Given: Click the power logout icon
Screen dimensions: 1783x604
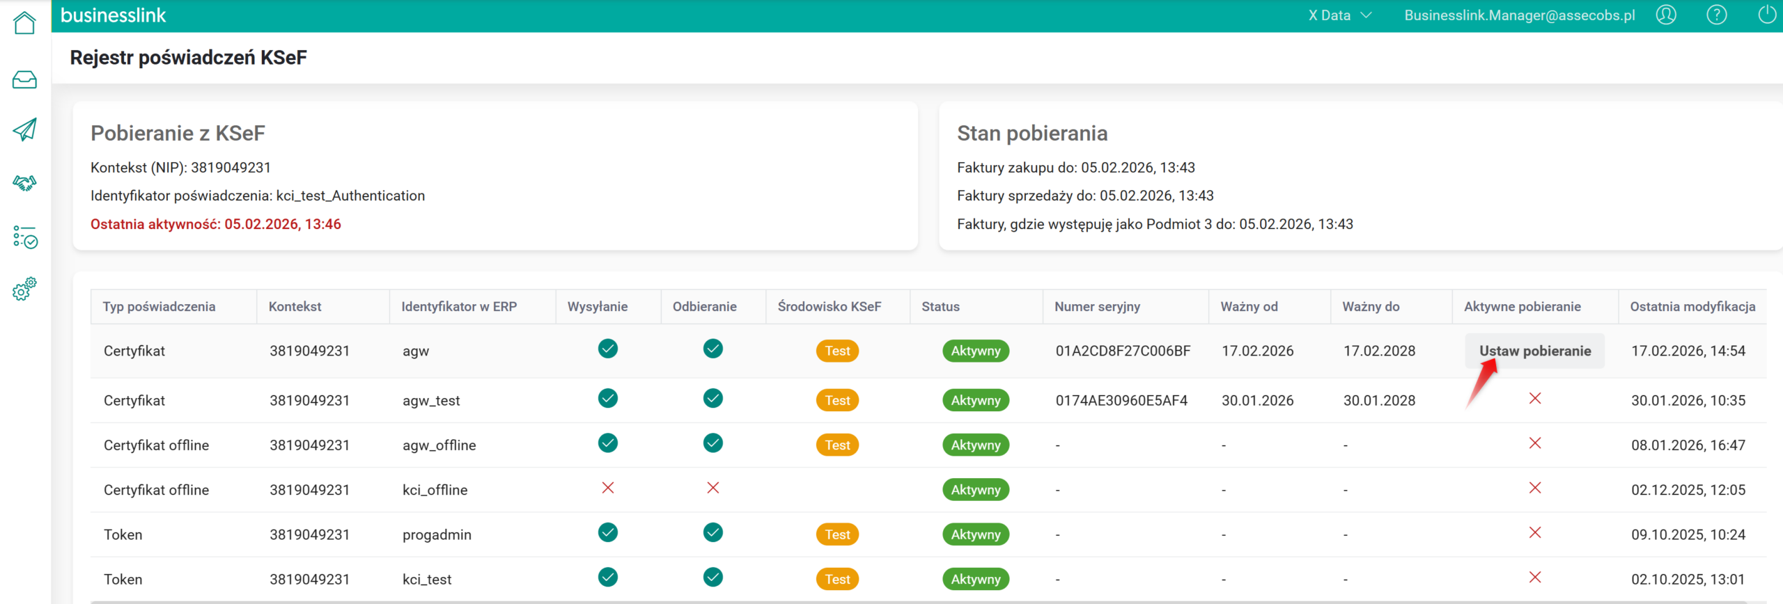Looking at the screenshot, I should click(1767, 15).
